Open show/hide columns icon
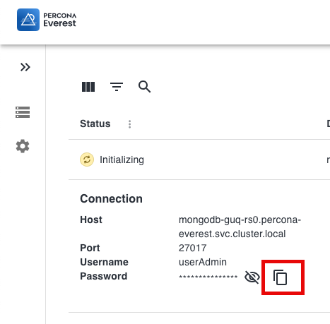 click(88, 87)
